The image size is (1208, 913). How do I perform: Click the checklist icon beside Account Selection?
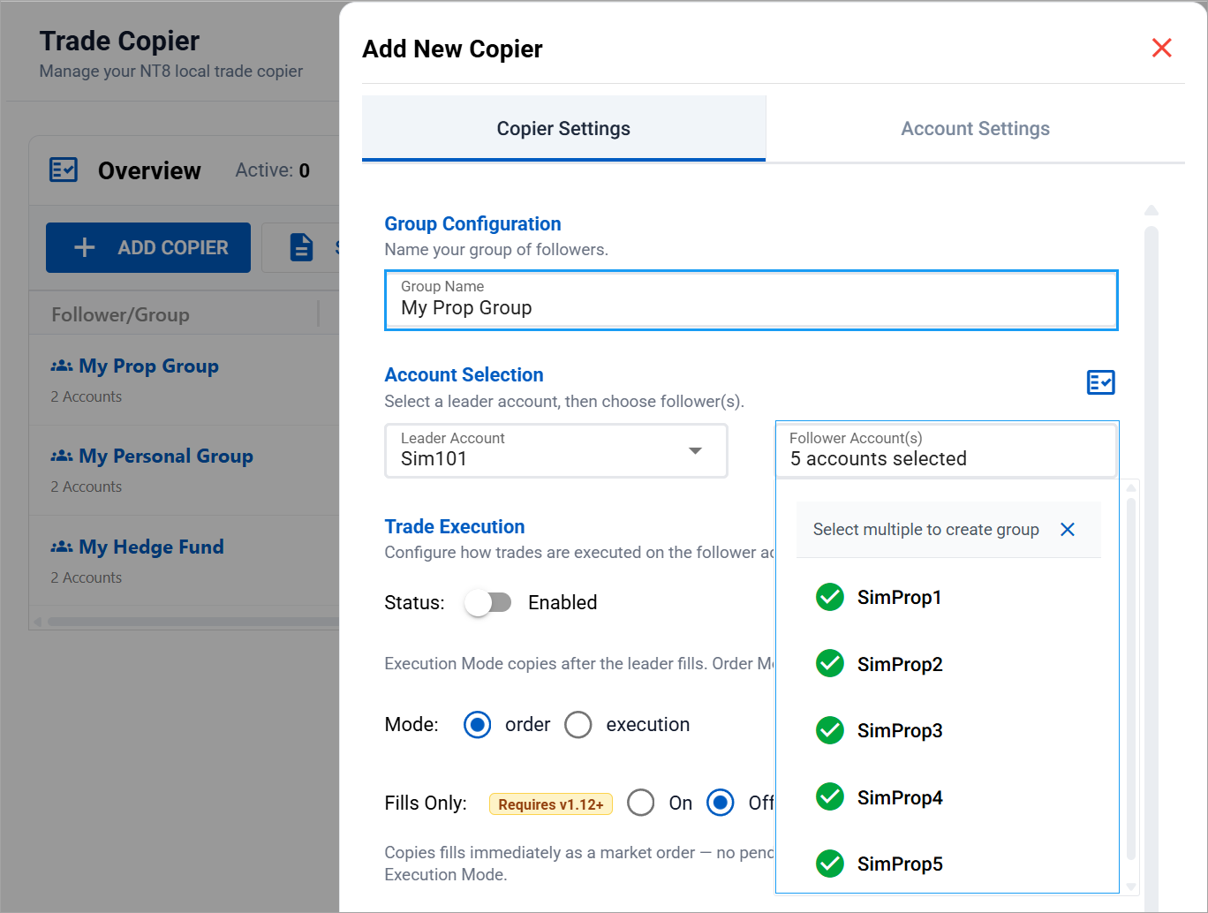(x=1100, y=382)
